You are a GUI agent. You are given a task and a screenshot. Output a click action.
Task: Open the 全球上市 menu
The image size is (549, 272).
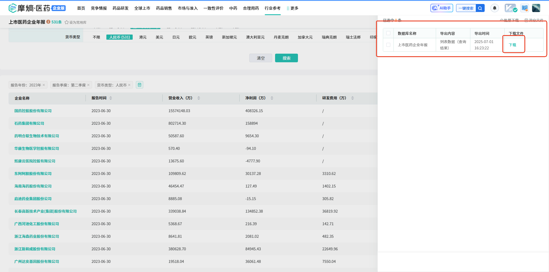[142, 8]
